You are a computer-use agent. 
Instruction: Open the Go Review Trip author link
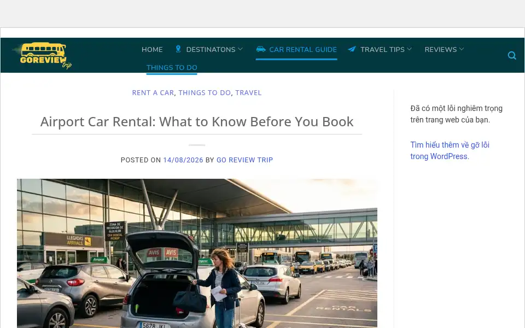pyautogui.click(x=245, y=160)
